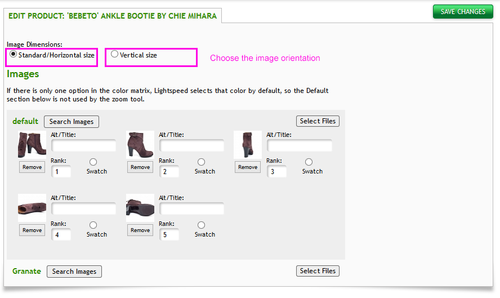The width and height of the screenshot is (500, 298).
Task: Click the fifth boot sole thumbnail
Action: coord(140,208)
